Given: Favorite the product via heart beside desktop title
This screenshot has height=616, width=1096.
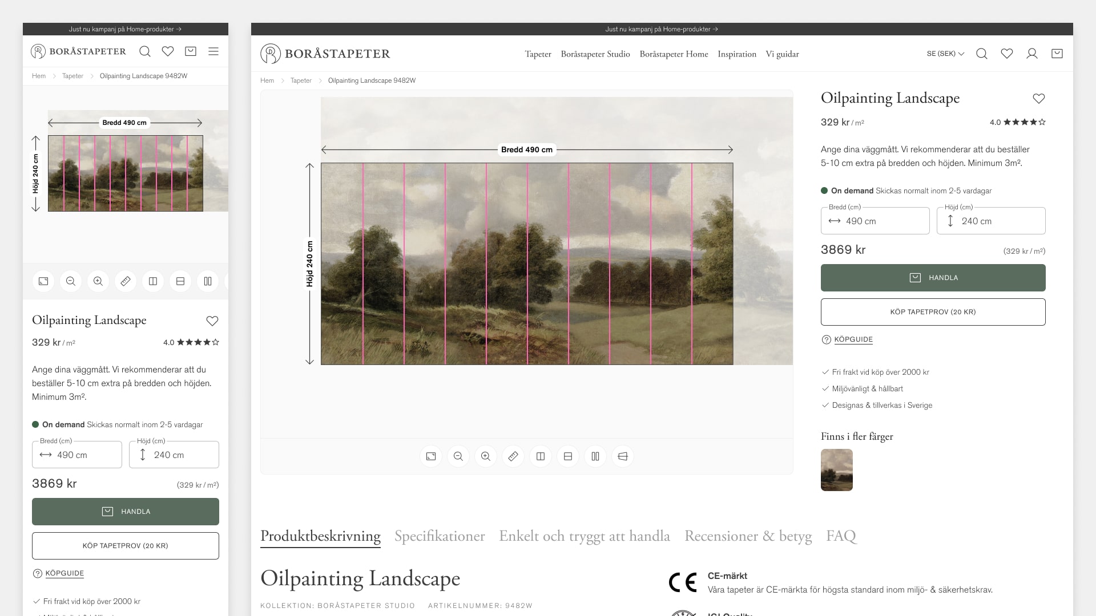Looking at the screenshot, I should coord(1038,99).
